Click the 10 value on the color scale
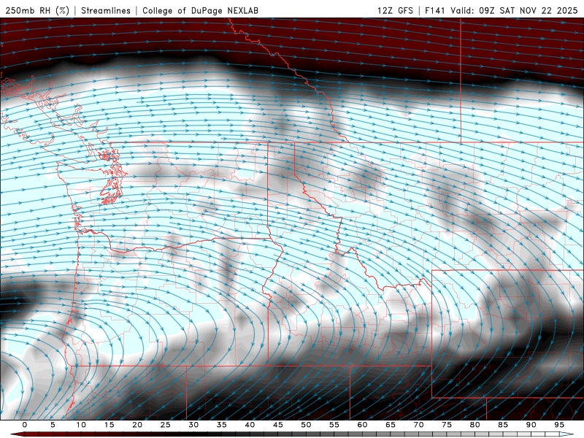 [81, 425]
